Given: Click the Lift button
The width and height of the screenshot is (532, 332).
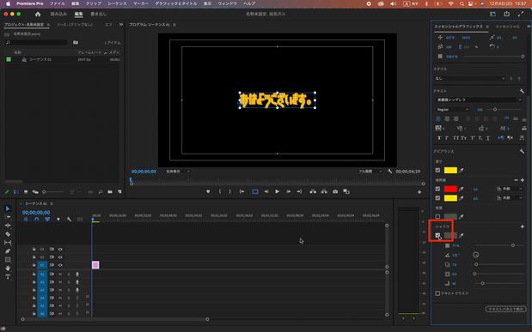Looking at the screenshot, I should click(x=313, y=192).
